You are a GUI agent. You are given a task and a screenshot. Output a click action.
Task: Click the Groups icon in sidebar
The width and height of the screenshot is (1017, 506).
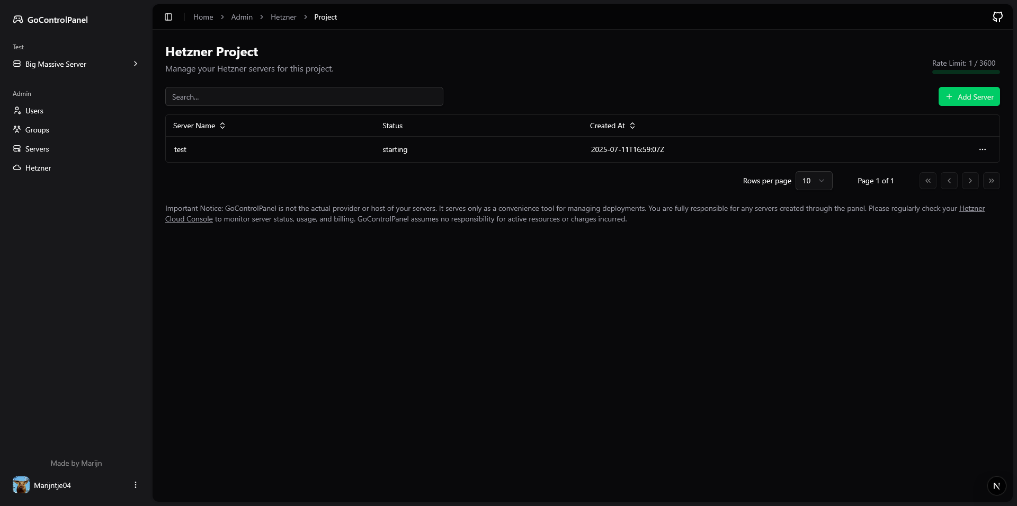[17, 130]
